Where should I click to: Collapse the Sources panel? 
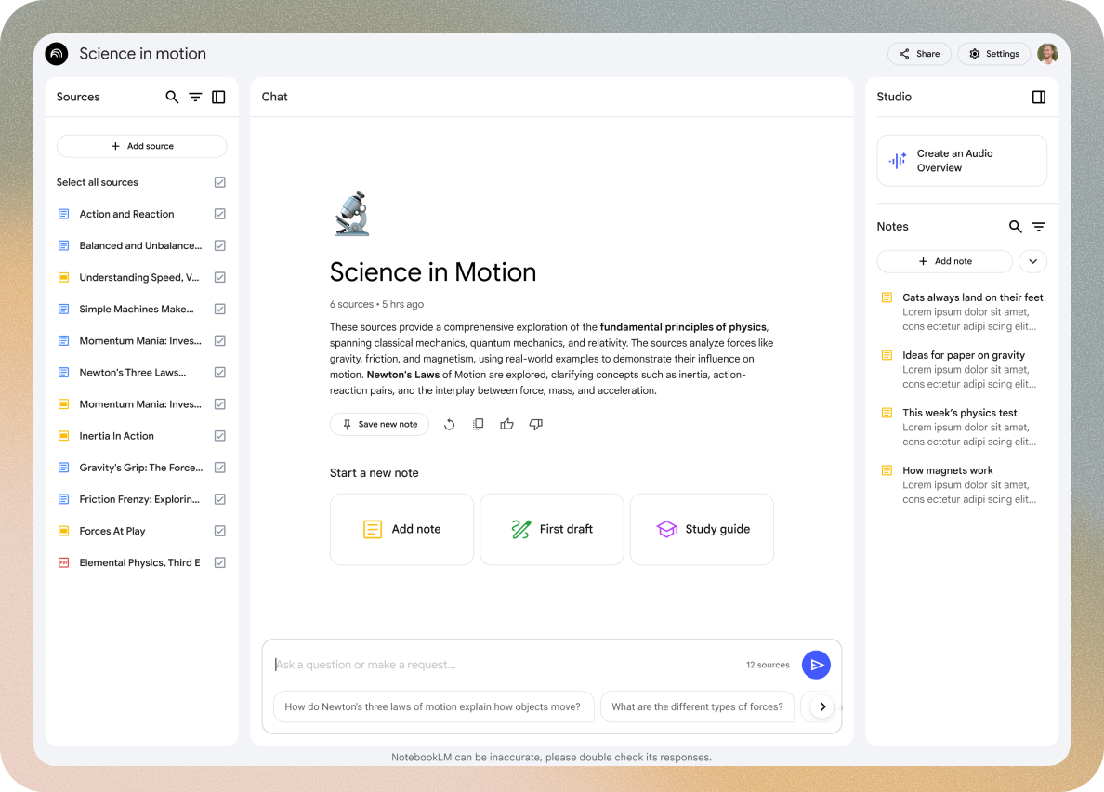218,97
